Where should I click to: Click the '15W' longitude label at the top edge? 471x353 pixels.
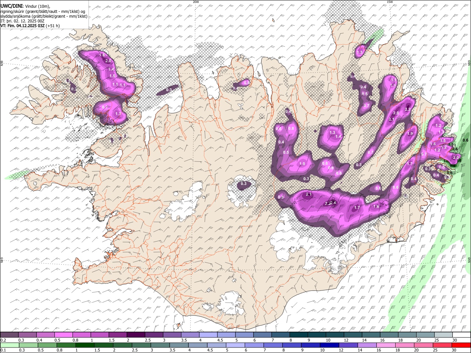(390, 2)
